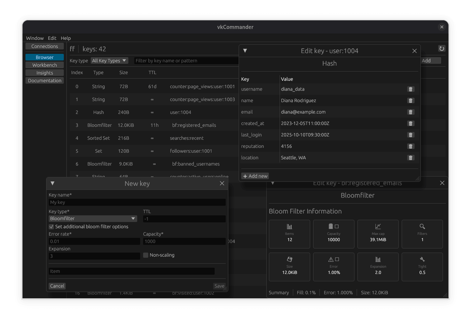The image size is (471, 323).
Task: Collapse the Edit key user:1004 panel
Action: click(x=245, y=51)
